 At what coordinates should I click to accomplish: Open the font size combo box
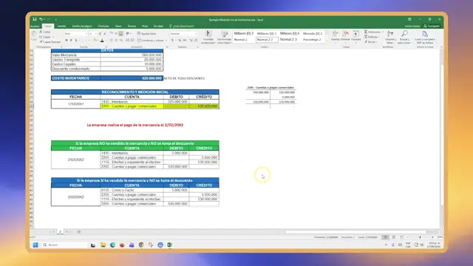click(92, 34)
